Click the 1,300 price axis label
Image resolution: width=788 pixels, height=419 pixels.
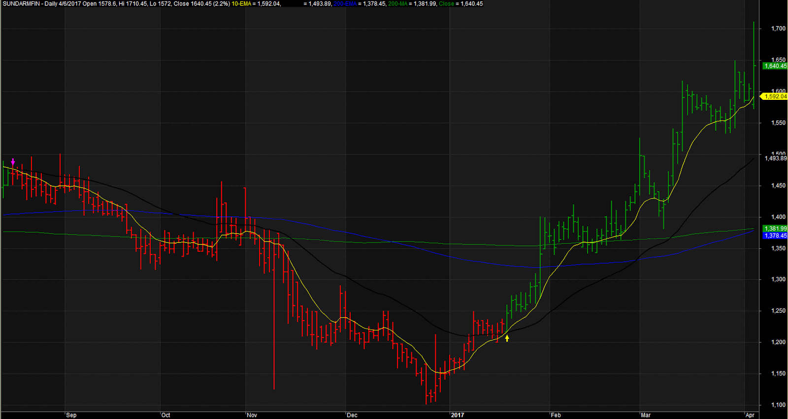(778, 279)
